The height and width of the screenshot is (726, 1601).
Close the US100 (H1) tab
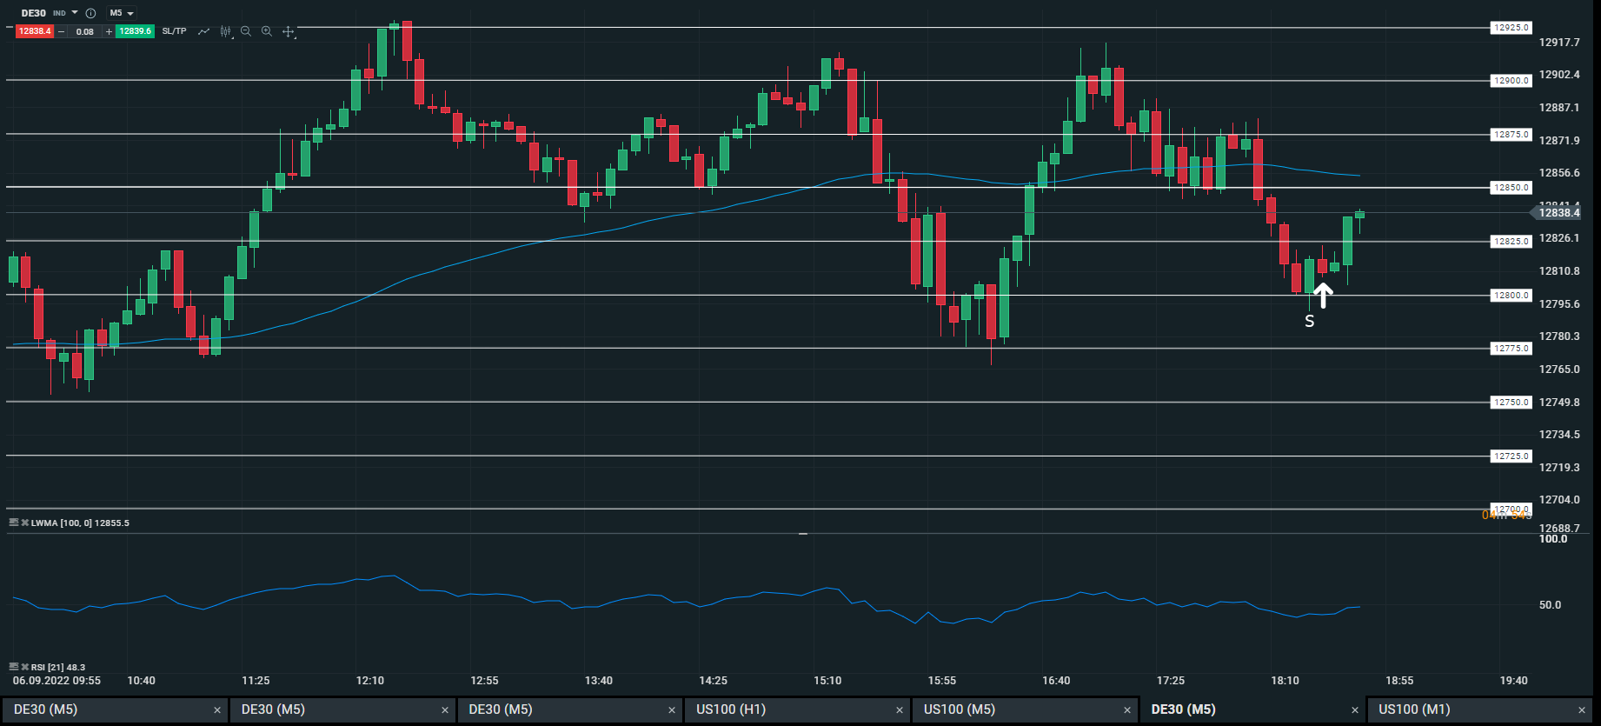[900, 710]
